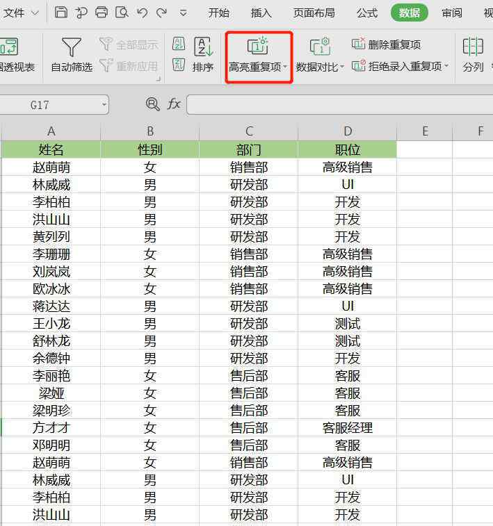Screen dimensions: 493x526
Task: Click the Undo arrow icon
Action: [142, 13]
